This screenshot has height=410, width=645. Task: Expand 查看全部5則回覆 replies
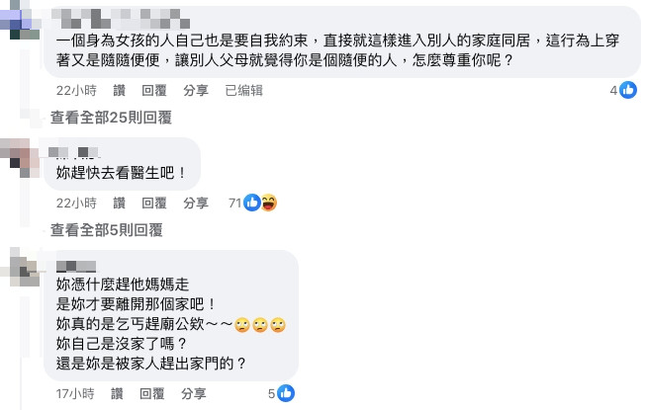click(106, 230)
